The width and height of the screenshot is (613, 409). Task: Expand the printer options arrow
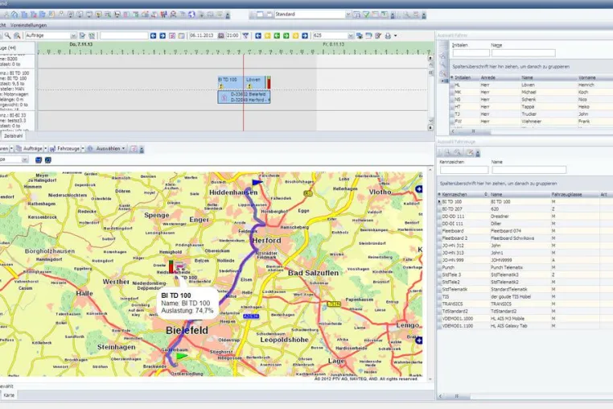[396, 35]
